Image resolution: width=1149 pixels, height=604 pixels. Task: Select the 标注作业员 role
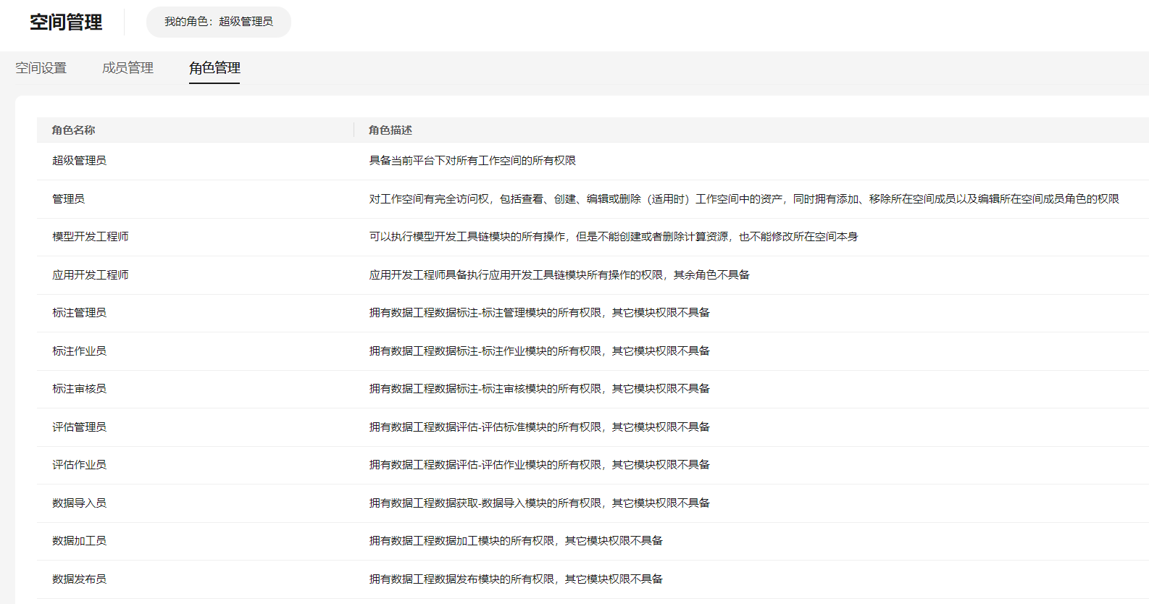pos(79,351)
